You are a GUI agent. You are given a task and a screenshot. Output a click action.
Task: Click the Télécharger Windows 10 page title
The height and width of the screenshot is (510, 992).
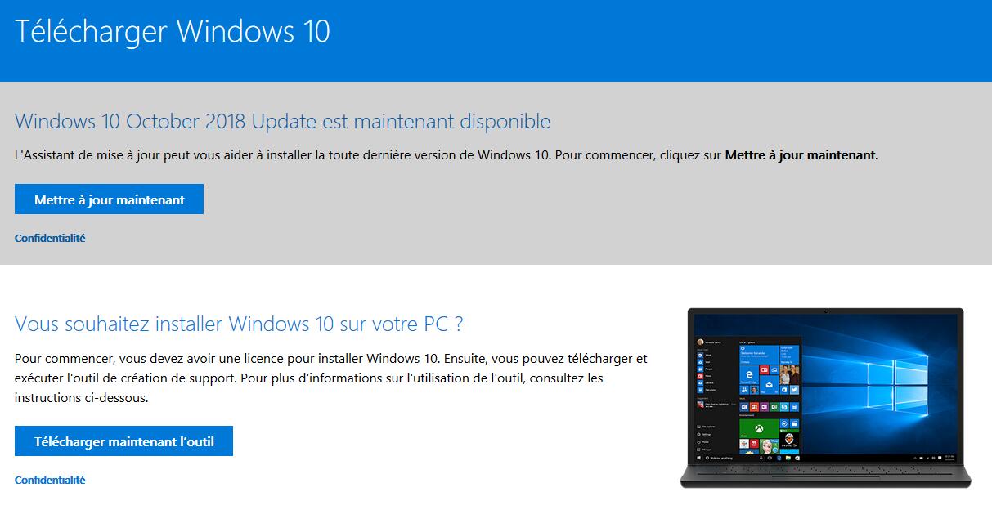point(173,31)
